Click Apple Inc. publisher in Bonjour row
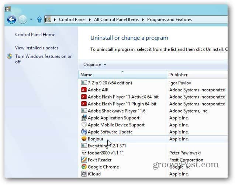The width and height of the screenshot is (235, 185). [x=179, y=139]
